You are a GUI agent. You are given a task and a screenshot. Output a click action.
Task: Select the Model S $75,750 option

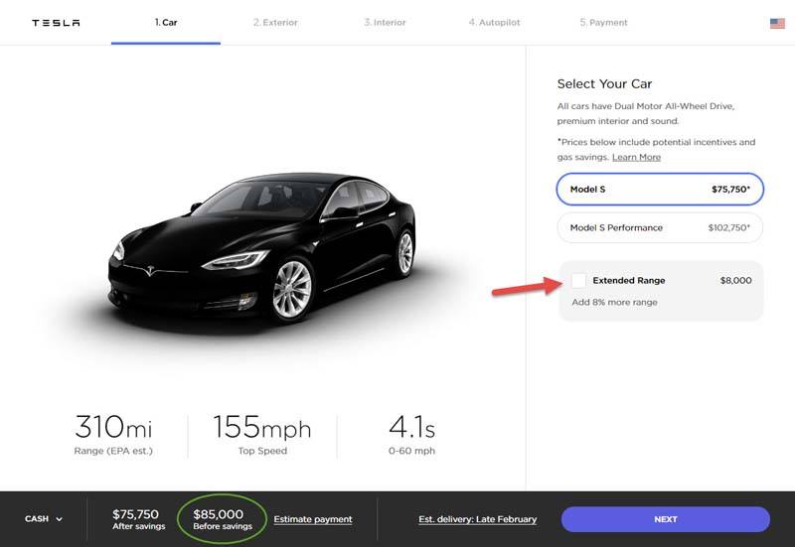pyautogui.click(x=660, y=190)
